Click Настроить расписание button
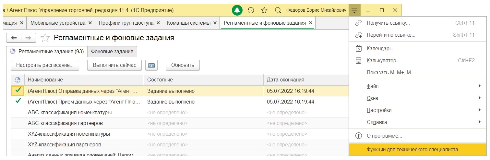Image resolution: width=490 pixels, height=160 pixels. point(45,65)
